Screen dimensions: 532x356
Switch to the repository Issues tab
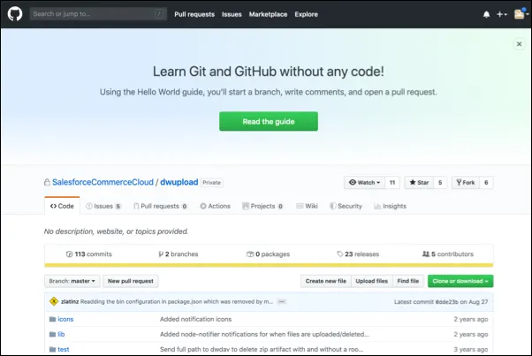click(x=103, y=206)
